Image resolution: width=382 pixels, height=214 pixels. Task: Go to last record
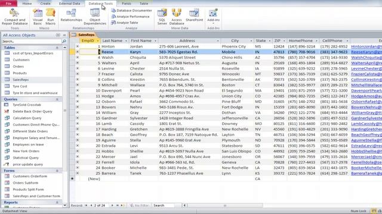click(118, 206)
